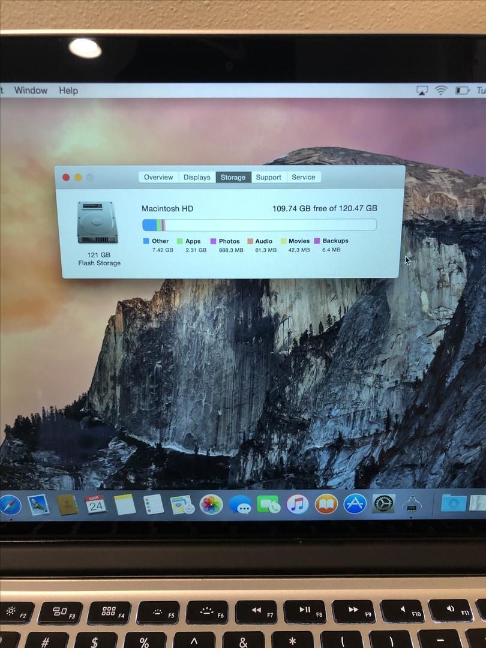This screenshot has height=648, width=486.
Task: Click the 'Flash Storage' label
Action: tap(99, 263)
